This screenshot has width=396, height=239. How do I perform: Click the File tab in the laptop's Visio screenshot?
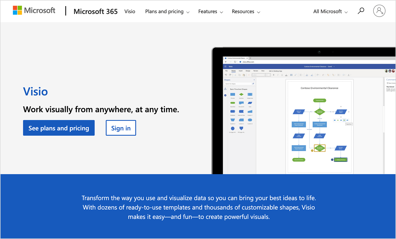click(226, 71)
